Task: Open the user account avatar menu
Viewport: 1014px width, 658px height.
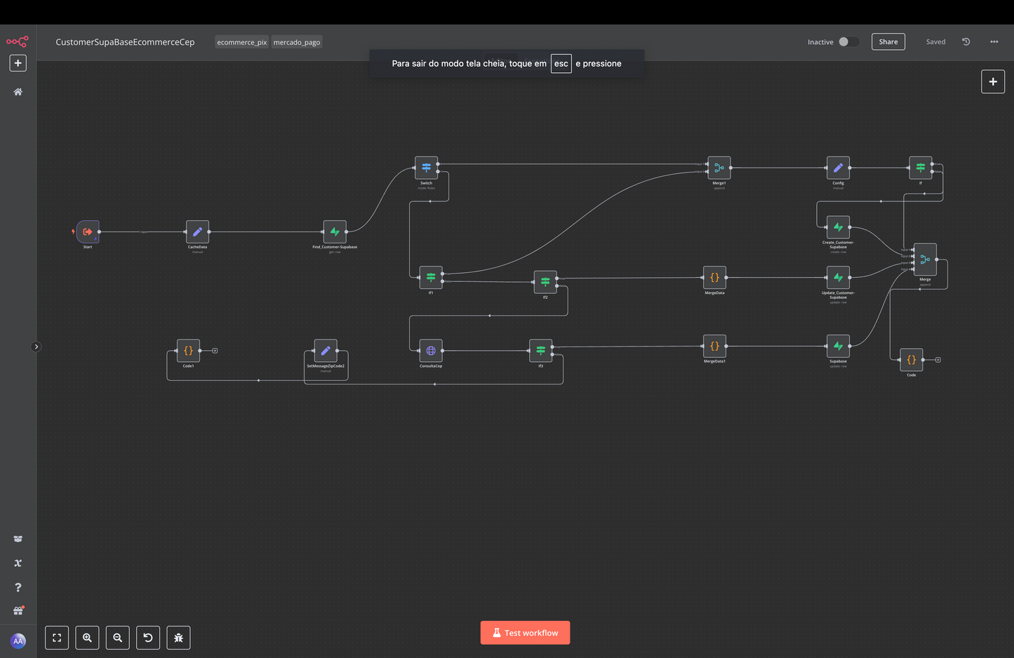Action: coord(18,640)
